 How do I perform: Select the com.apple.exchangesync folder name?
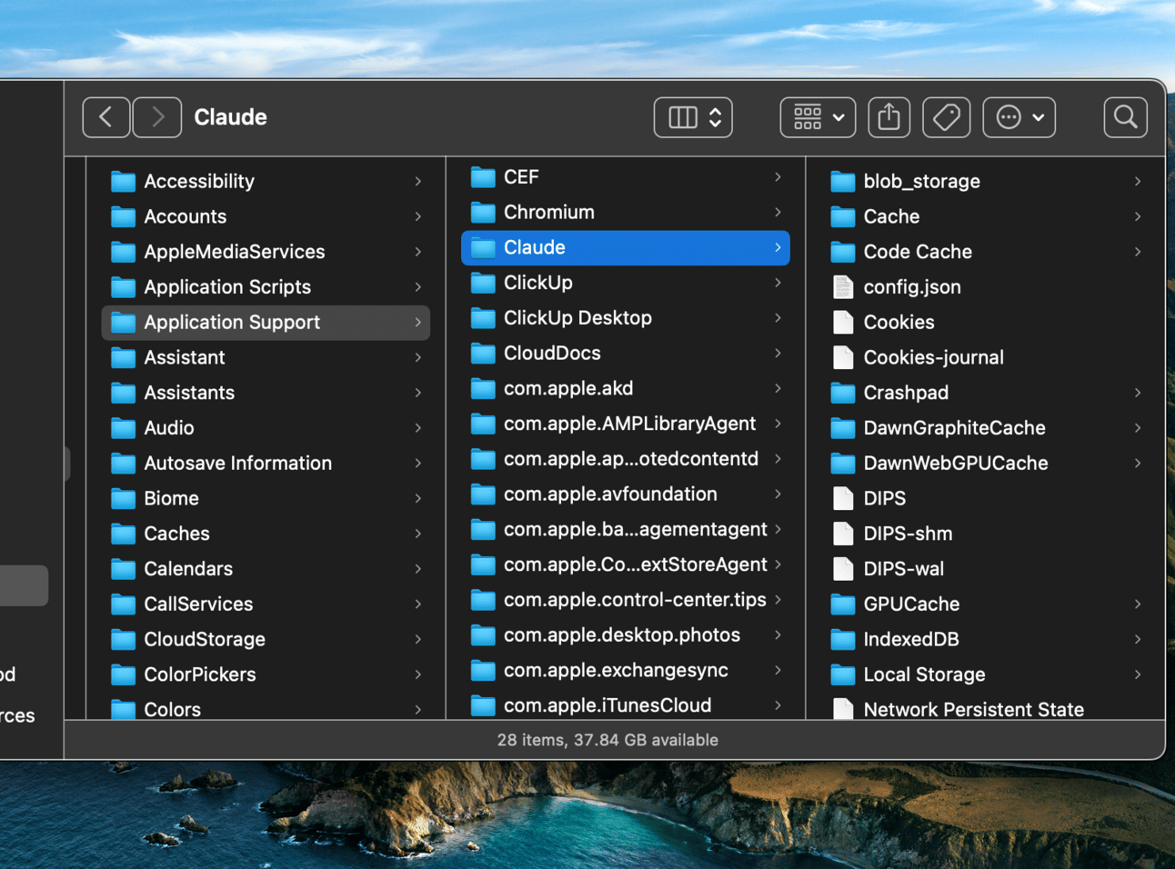(x=617, y=671)
